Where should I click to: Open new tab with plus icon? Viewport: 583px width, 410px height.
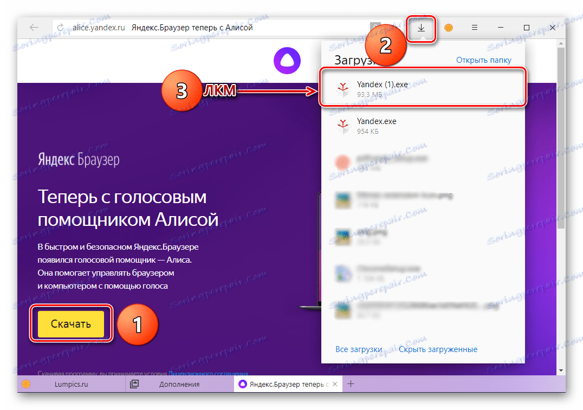pos(351,384)
